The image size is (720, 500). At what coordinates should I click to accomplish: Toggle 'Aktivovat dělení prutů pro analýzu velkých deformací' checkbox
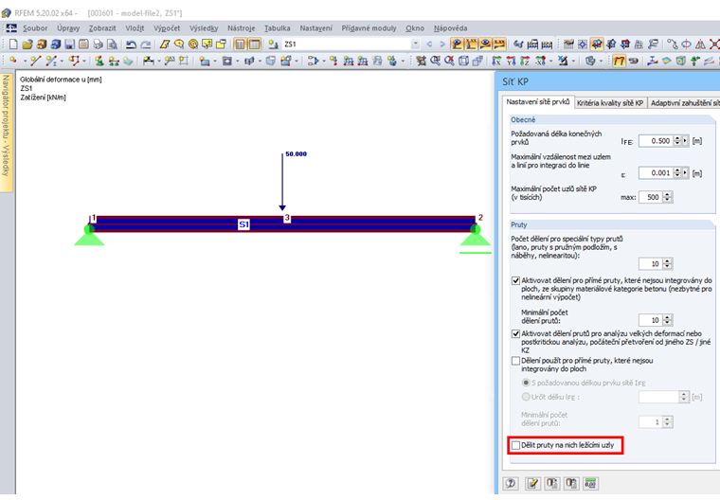pos(515,333)
